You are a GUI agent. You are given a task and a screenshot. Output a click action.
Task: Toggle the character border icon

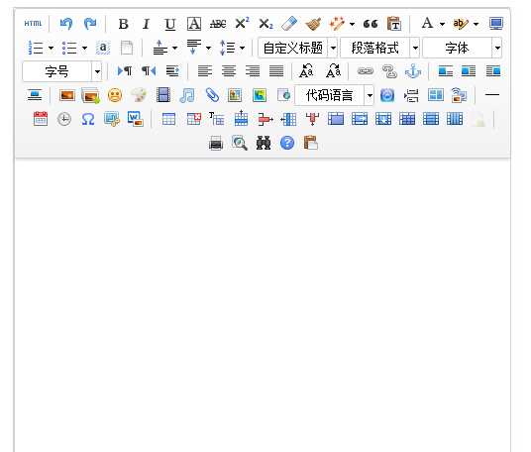point(194,24)
